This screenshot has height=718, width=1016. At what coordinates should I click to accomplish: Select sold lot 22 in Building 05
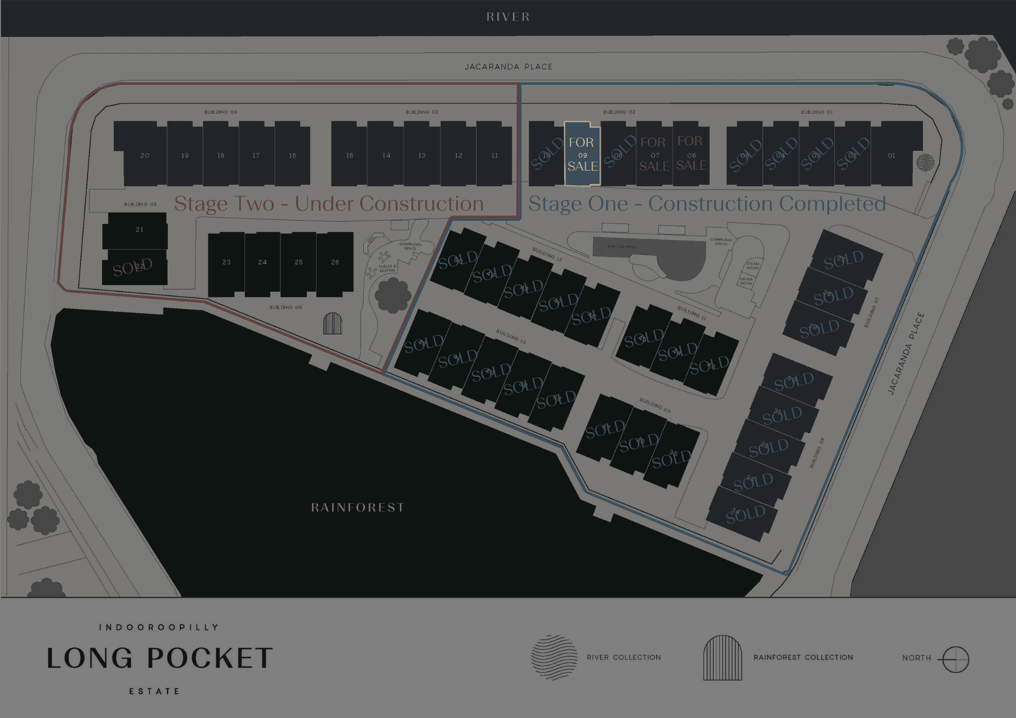pyautogui.click(x=135, y=267)
